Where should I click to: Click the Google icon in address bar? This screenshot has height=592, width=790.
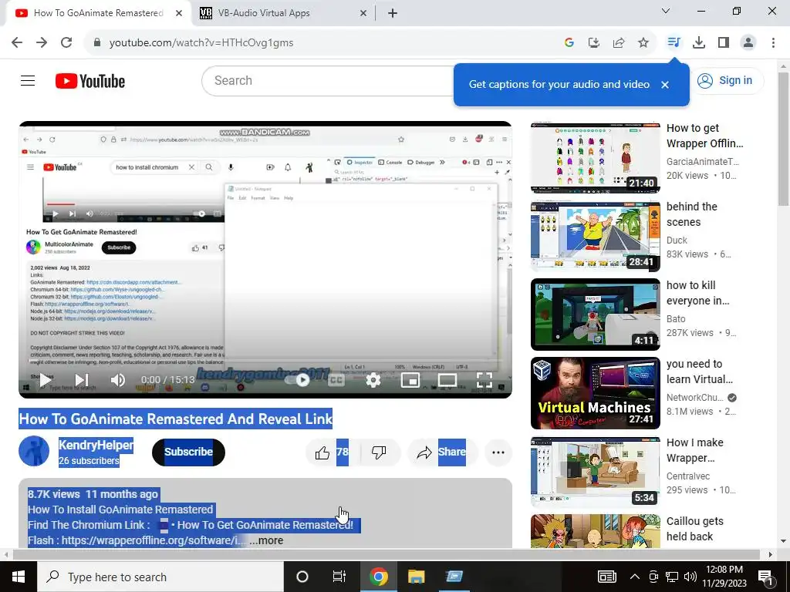pyautogui.click(x=569, y=42)
